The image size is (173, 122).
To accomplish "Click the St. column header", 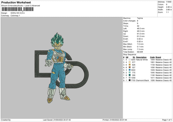I will pyautogui.click(x=133, y=57).
